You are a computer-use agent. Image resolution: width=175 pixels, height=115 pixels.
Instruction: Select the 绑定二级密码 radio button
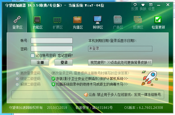click(x=17, y=79)
